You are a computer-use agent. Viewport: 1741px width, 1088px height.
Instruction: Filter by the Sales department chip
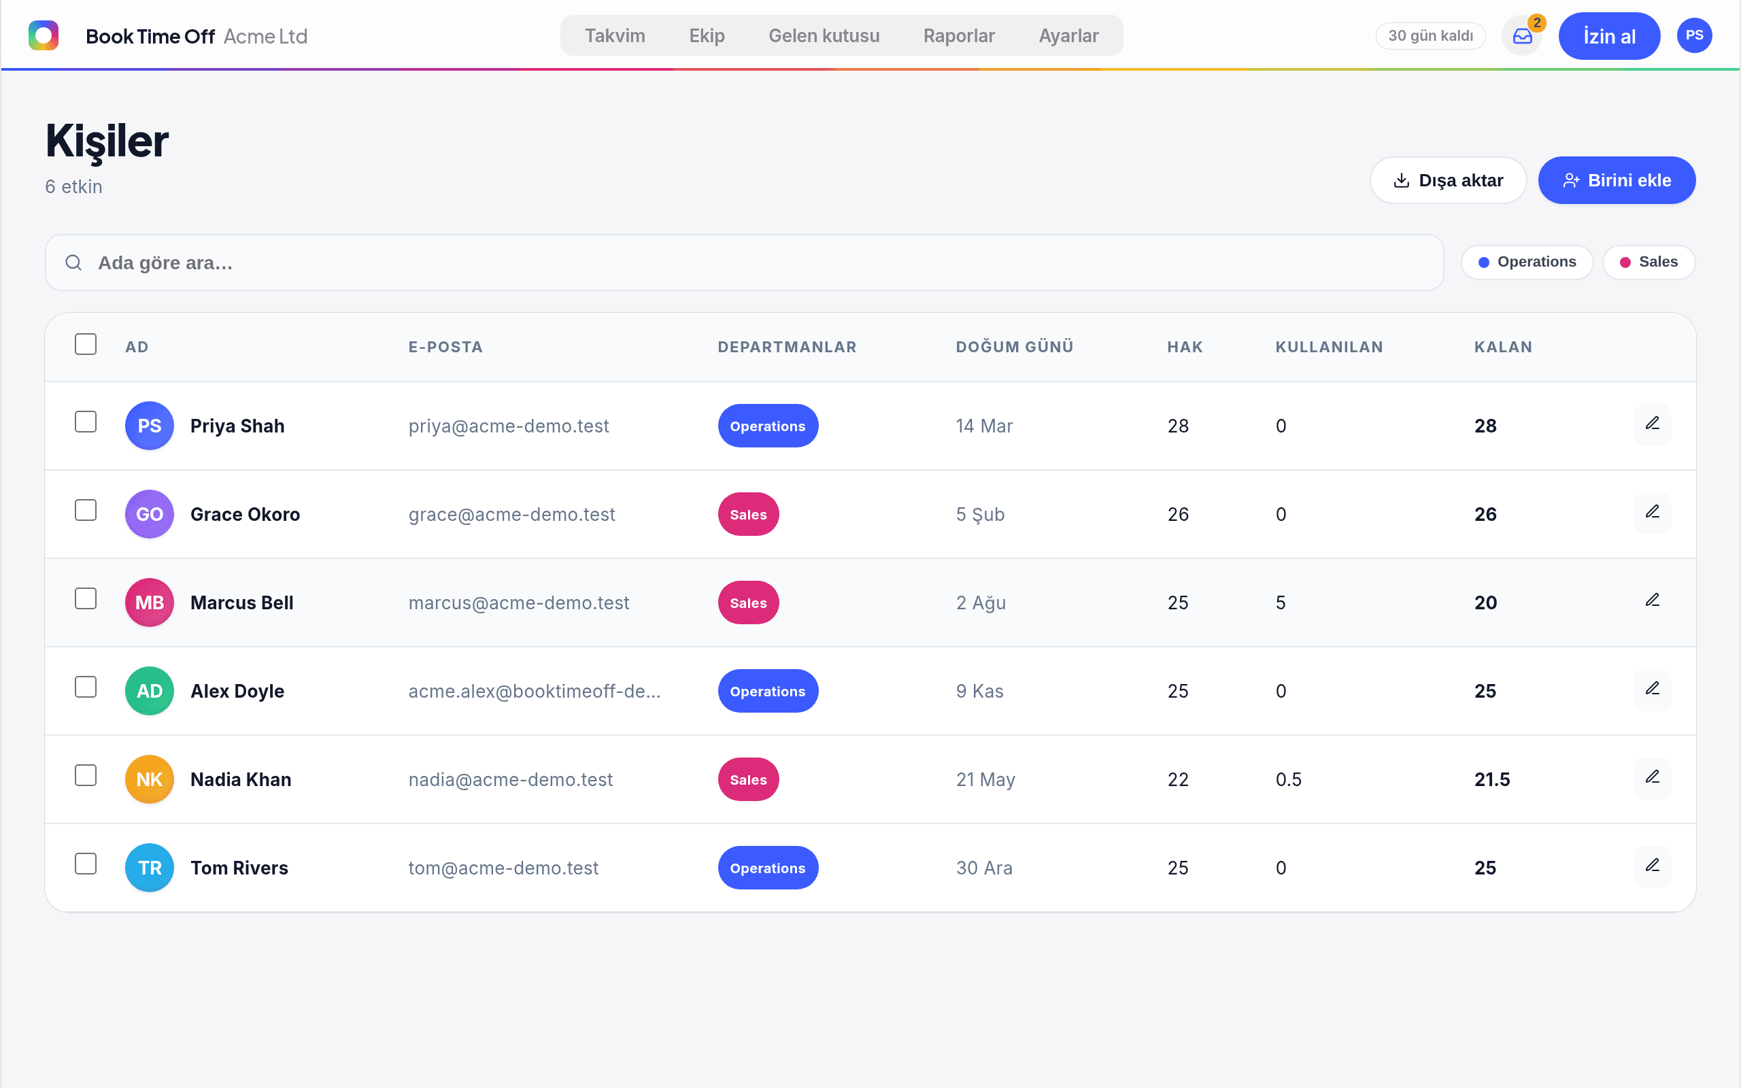pos(1649,262)
